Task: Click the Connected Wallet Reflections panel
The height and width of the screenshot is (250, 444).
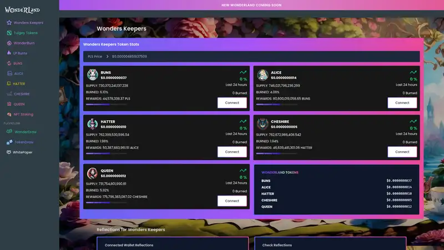Action: point(173,243)
